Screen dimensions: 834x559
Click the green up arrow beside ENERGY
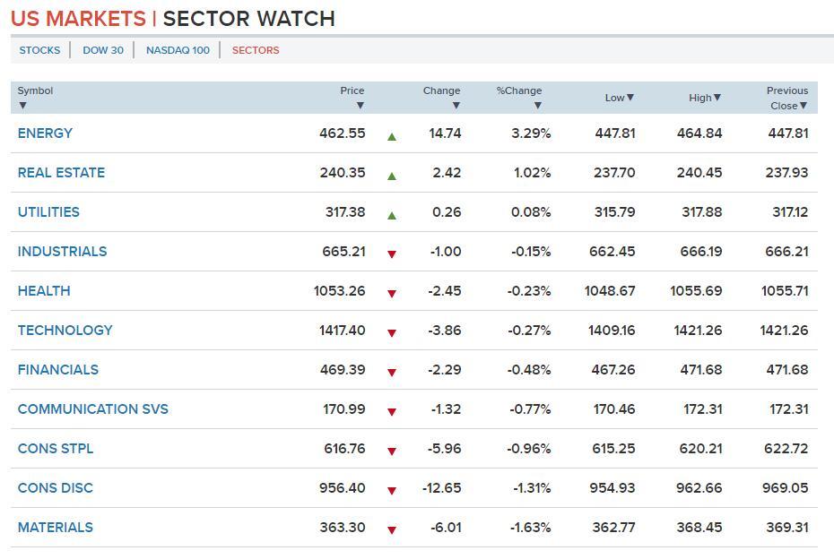coord(392,137)
